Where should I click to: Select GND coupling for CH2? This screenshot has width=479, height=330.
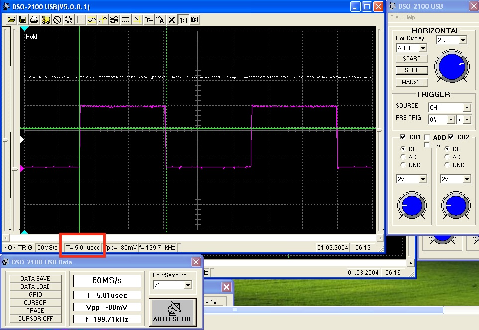coord(447,165)
